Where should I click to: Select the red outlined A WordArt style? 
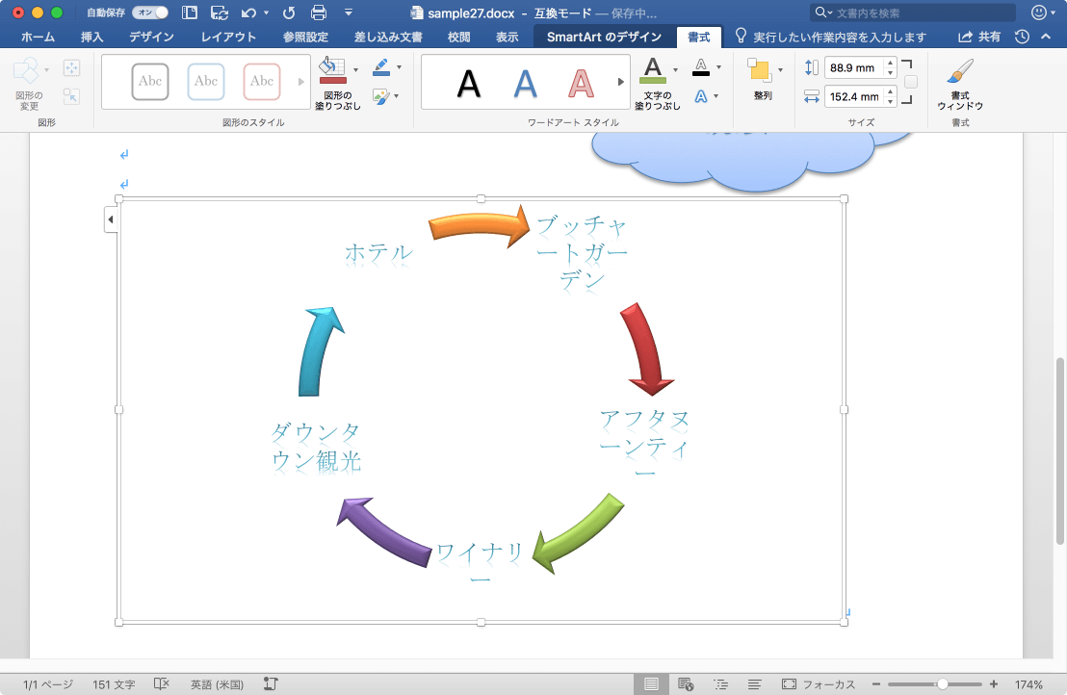pos(581,84)
